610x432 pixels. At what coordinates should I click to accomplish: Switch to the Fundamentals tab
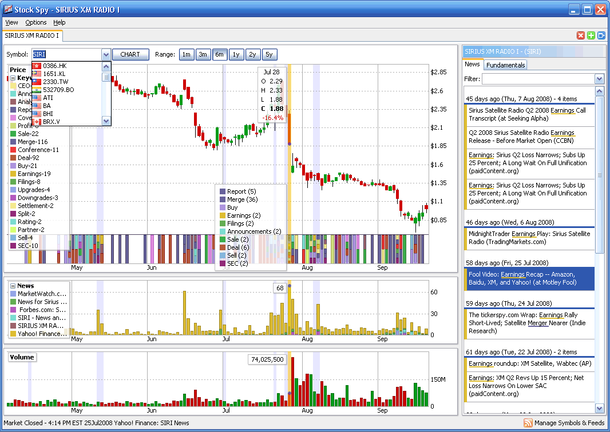click(x=505, y=65)
